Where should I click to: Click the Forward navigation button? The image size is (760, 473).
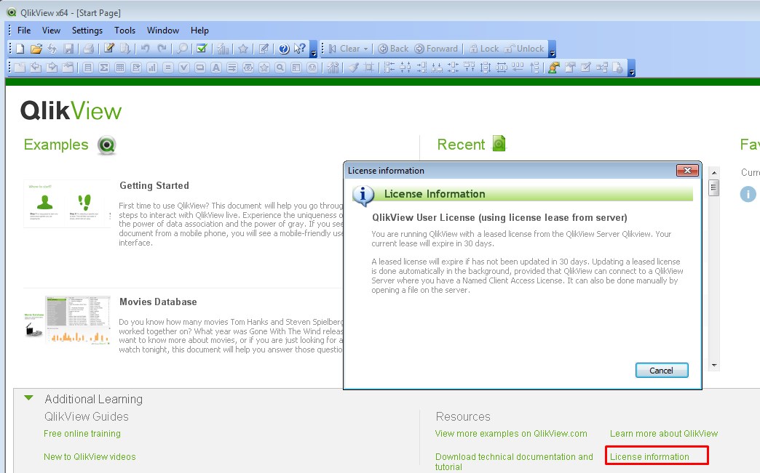[x=436, y=49]
